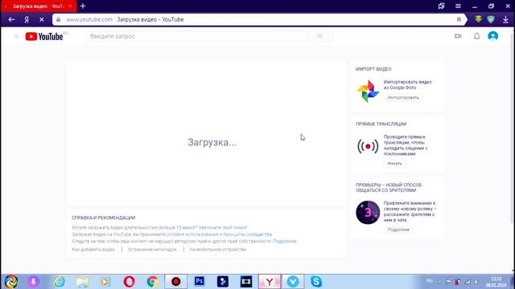Click the RU language indicator in tray
Image resolution: width=515 pixels, height=289 pixels.
(x=429, y=281)
